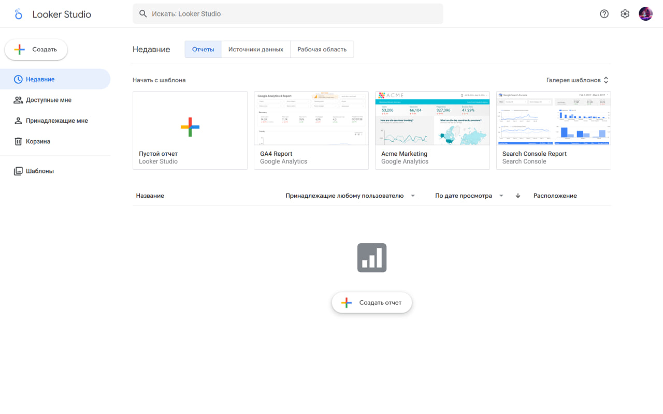Open the Принадлежащие любому пользователю owner dropdown
This screenshot has width=663, height=414.
pyautogui.click(x=350, y=196)
